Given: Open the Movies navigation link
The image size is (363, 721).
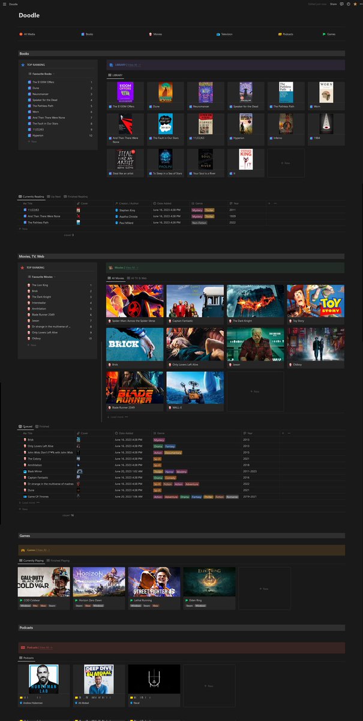Looking at the screenshot, I should [x=155, y=34].
